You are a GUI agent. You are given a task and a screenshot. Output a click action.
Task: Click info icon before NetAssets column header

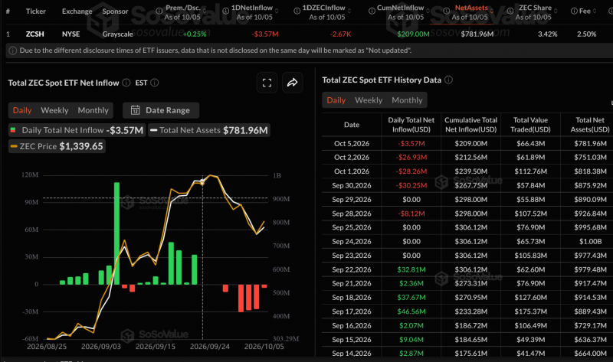click(x=447, y=11)
